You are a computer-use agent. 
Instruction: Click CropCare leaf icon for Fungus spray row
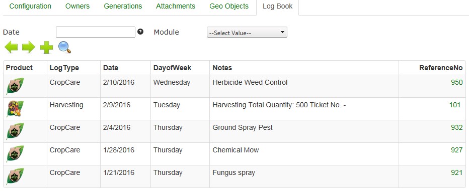click(x=15, y=176)
